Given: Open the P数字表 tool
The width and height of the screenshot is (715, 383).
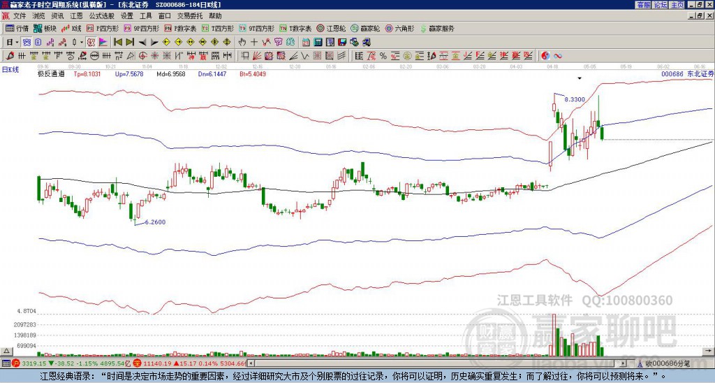Looking at the screenshot, I should coord(180,28).
